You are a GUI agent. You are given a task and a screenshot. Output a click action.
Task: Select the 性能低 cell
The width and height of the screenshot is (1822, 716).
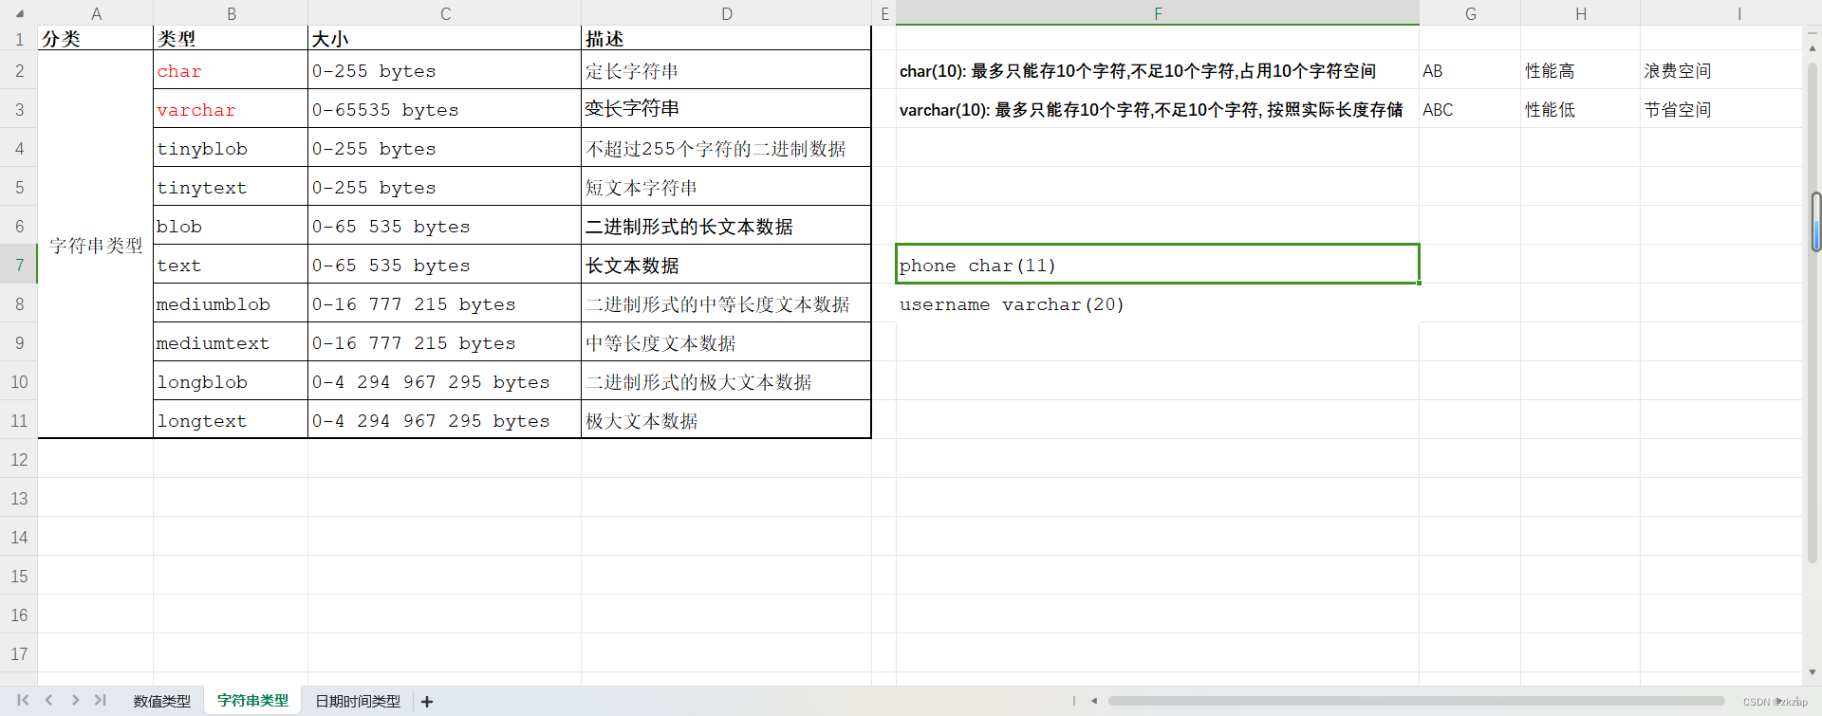tap(1580, 109)
